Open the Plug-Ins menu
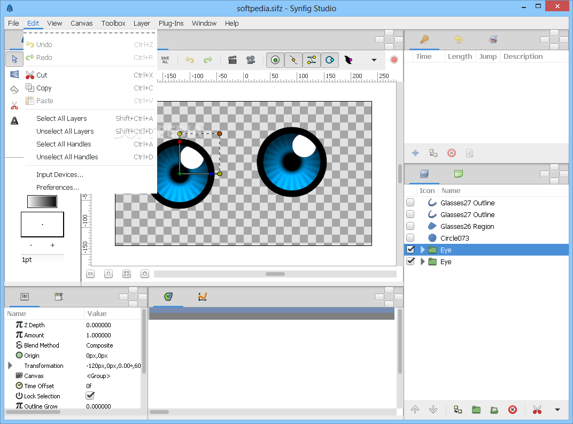Screen dimensions: 573x424 [x=171, y=23]
